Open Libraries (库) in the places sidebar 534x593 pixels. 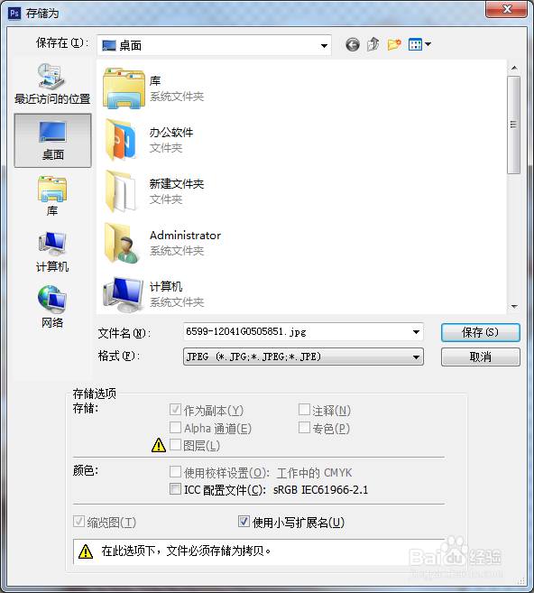click(x=52, y=196)
